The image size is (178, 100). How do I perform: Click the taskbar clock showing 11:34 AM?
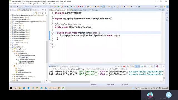click(x=165, y=88)
